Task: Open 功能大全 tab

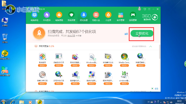Action: click(x=96, y=17)
